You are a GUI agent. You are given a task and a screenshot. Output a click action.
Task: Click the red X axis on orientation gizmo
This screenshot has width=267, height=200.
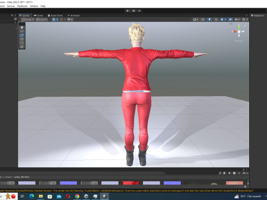(235, 32)
